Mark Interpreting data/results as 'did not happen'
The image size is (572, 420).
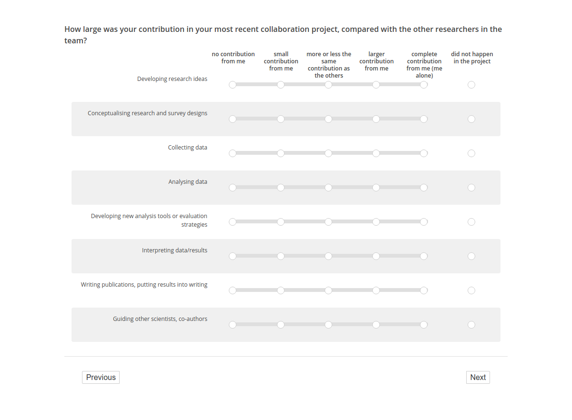click(x=471, y=256)
